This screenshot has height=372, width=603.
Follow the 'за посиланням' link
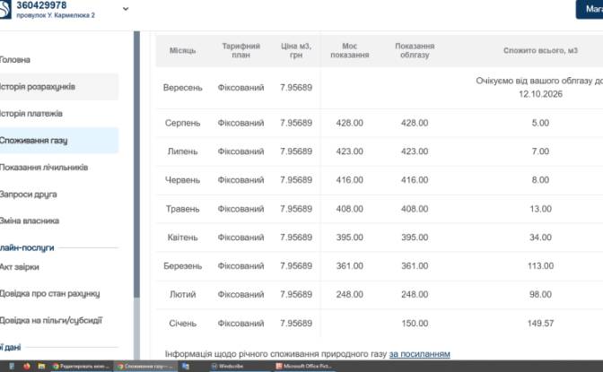coord(420,354)
